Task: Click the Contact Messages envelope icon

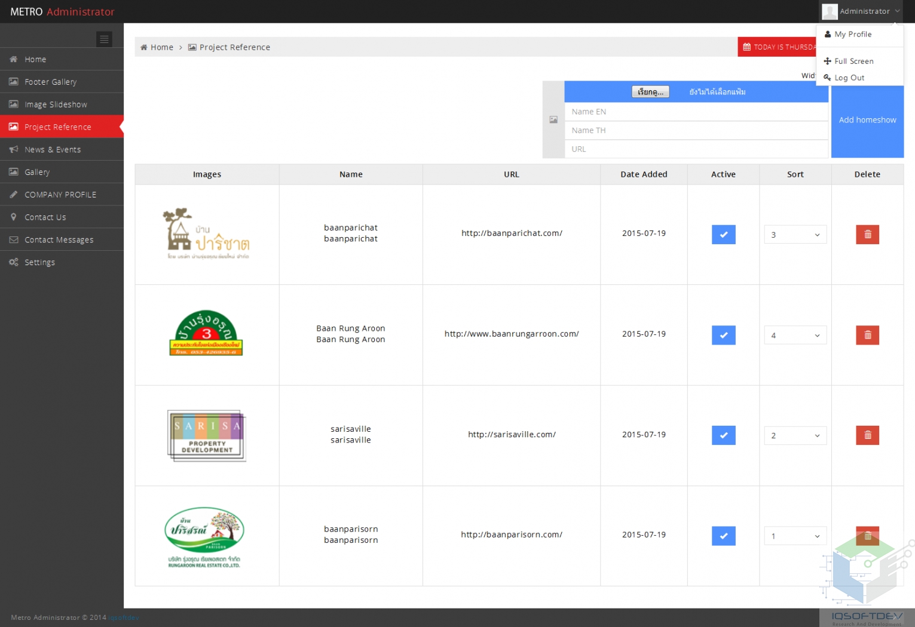Action: [13, 239]
